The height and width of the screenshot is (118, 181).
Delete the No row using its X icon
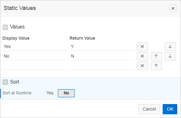coord(142,56)
